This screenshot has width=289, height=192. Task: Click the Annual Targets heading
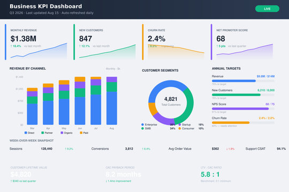point(226,68)
